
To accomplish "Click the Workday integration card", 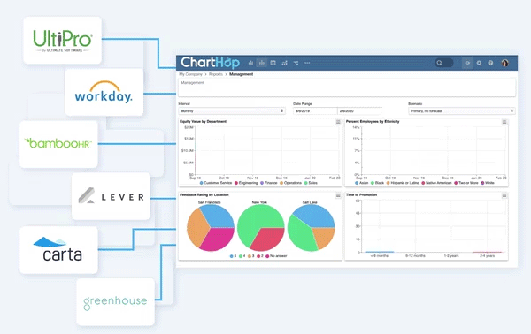I will click(x=104, y=92).
